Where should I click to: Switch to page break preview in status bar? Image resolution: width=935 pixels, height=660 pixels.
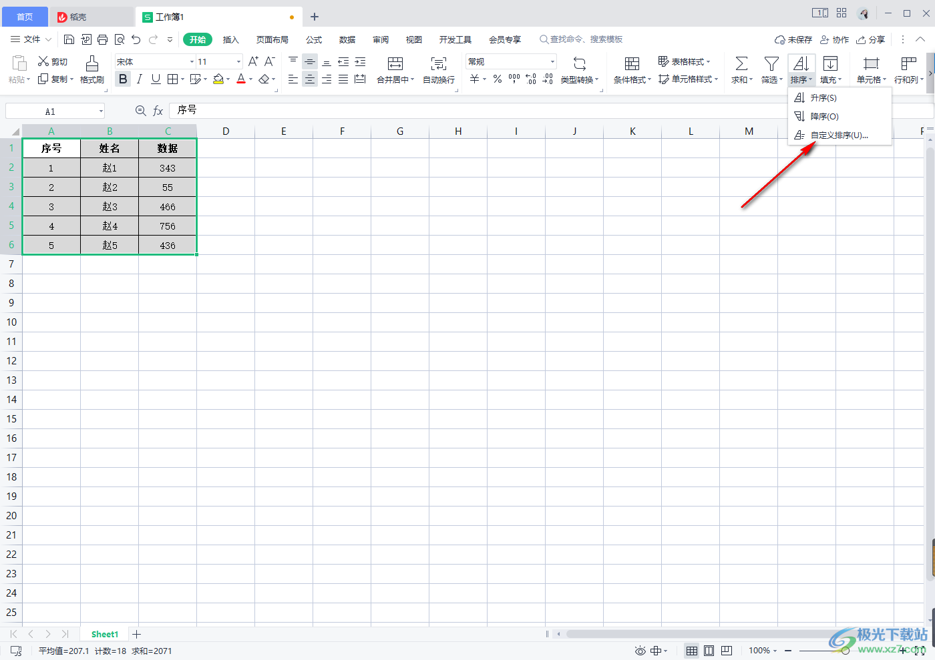727,651
